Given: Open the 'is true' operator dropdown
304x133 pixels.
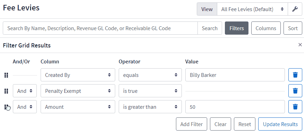Looking at the screenshot, I should click(x=150, y=91).
